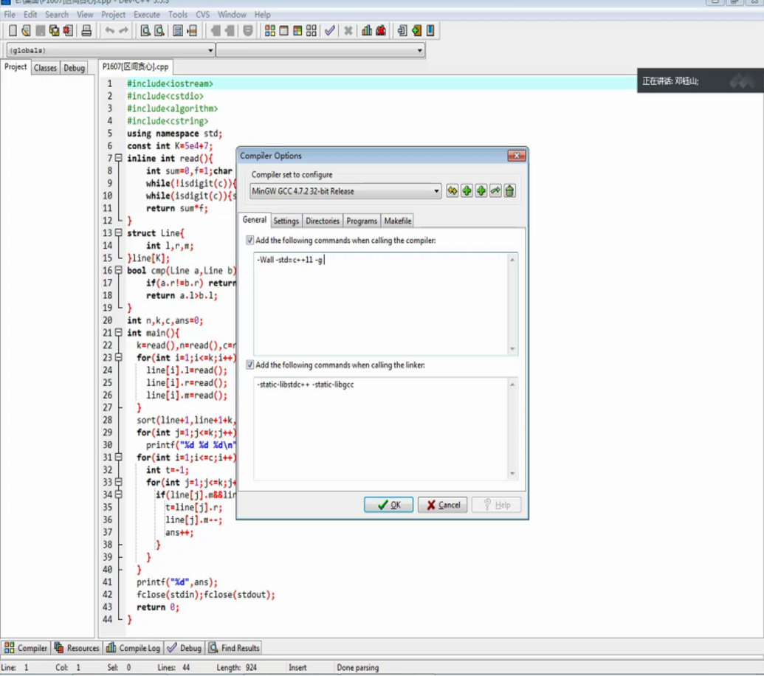Image resolution: width=764 pixels, height=676 pixels.
Task: Confirm with the OK button
Action: [388, 505]
